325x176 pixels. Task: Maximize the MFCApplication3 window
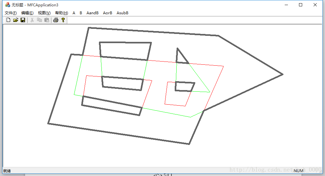pyautogui.click(x=301, y=5)
